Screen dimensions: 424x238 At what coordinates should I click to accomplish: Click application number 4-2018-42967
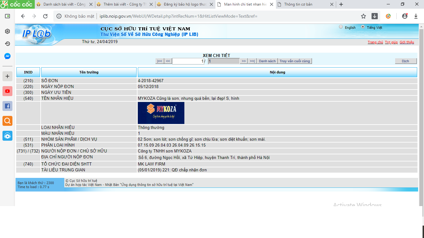(x=151, y=81)
